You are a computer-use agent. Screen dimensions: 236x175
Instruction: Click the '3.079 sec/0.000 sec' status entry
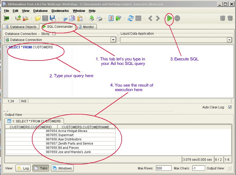click(198, 159)
